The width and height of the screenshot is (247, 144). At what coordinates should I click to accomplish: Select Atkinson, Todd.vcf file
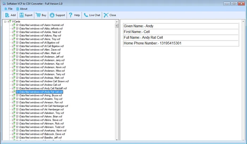40,127
